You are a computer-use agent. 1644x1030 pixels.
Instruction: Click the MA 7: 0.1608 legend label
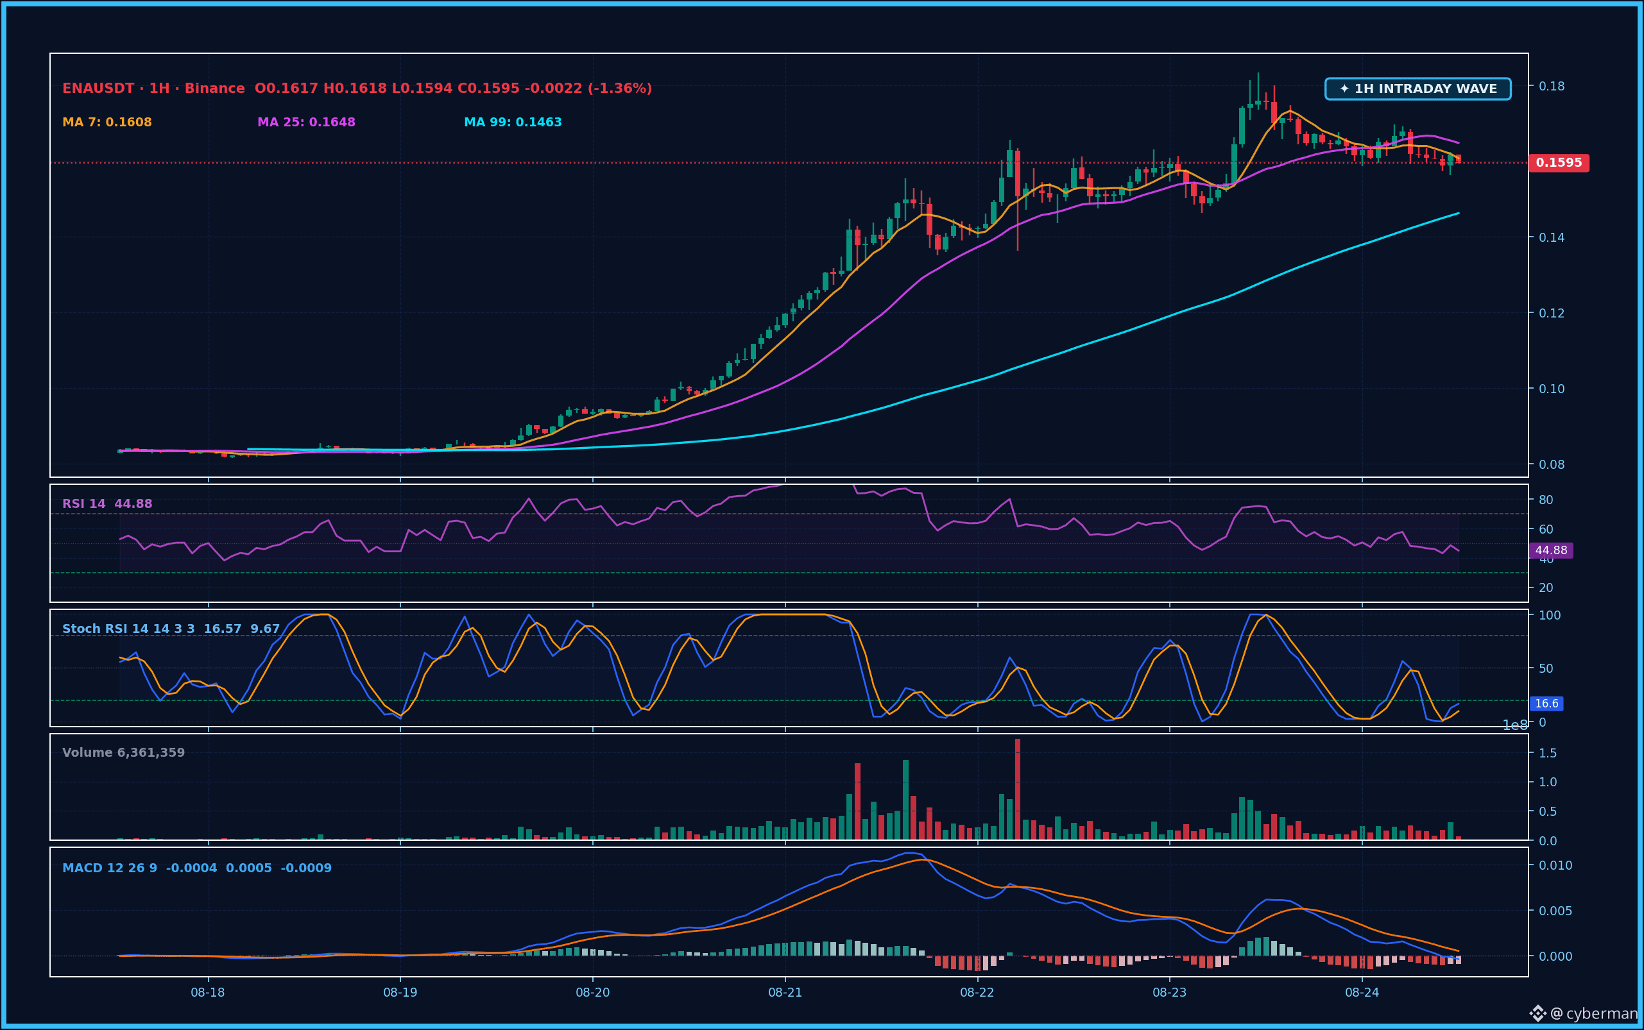(107, 122)
